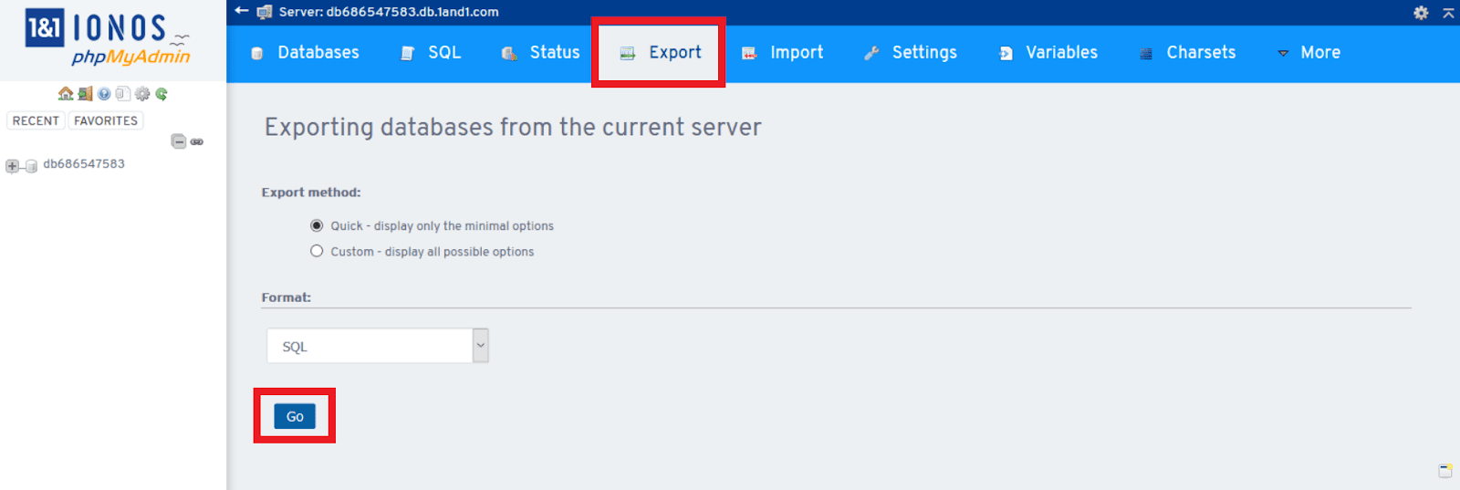
Task: Select the Export tab
Action: (x=661, y=53)
